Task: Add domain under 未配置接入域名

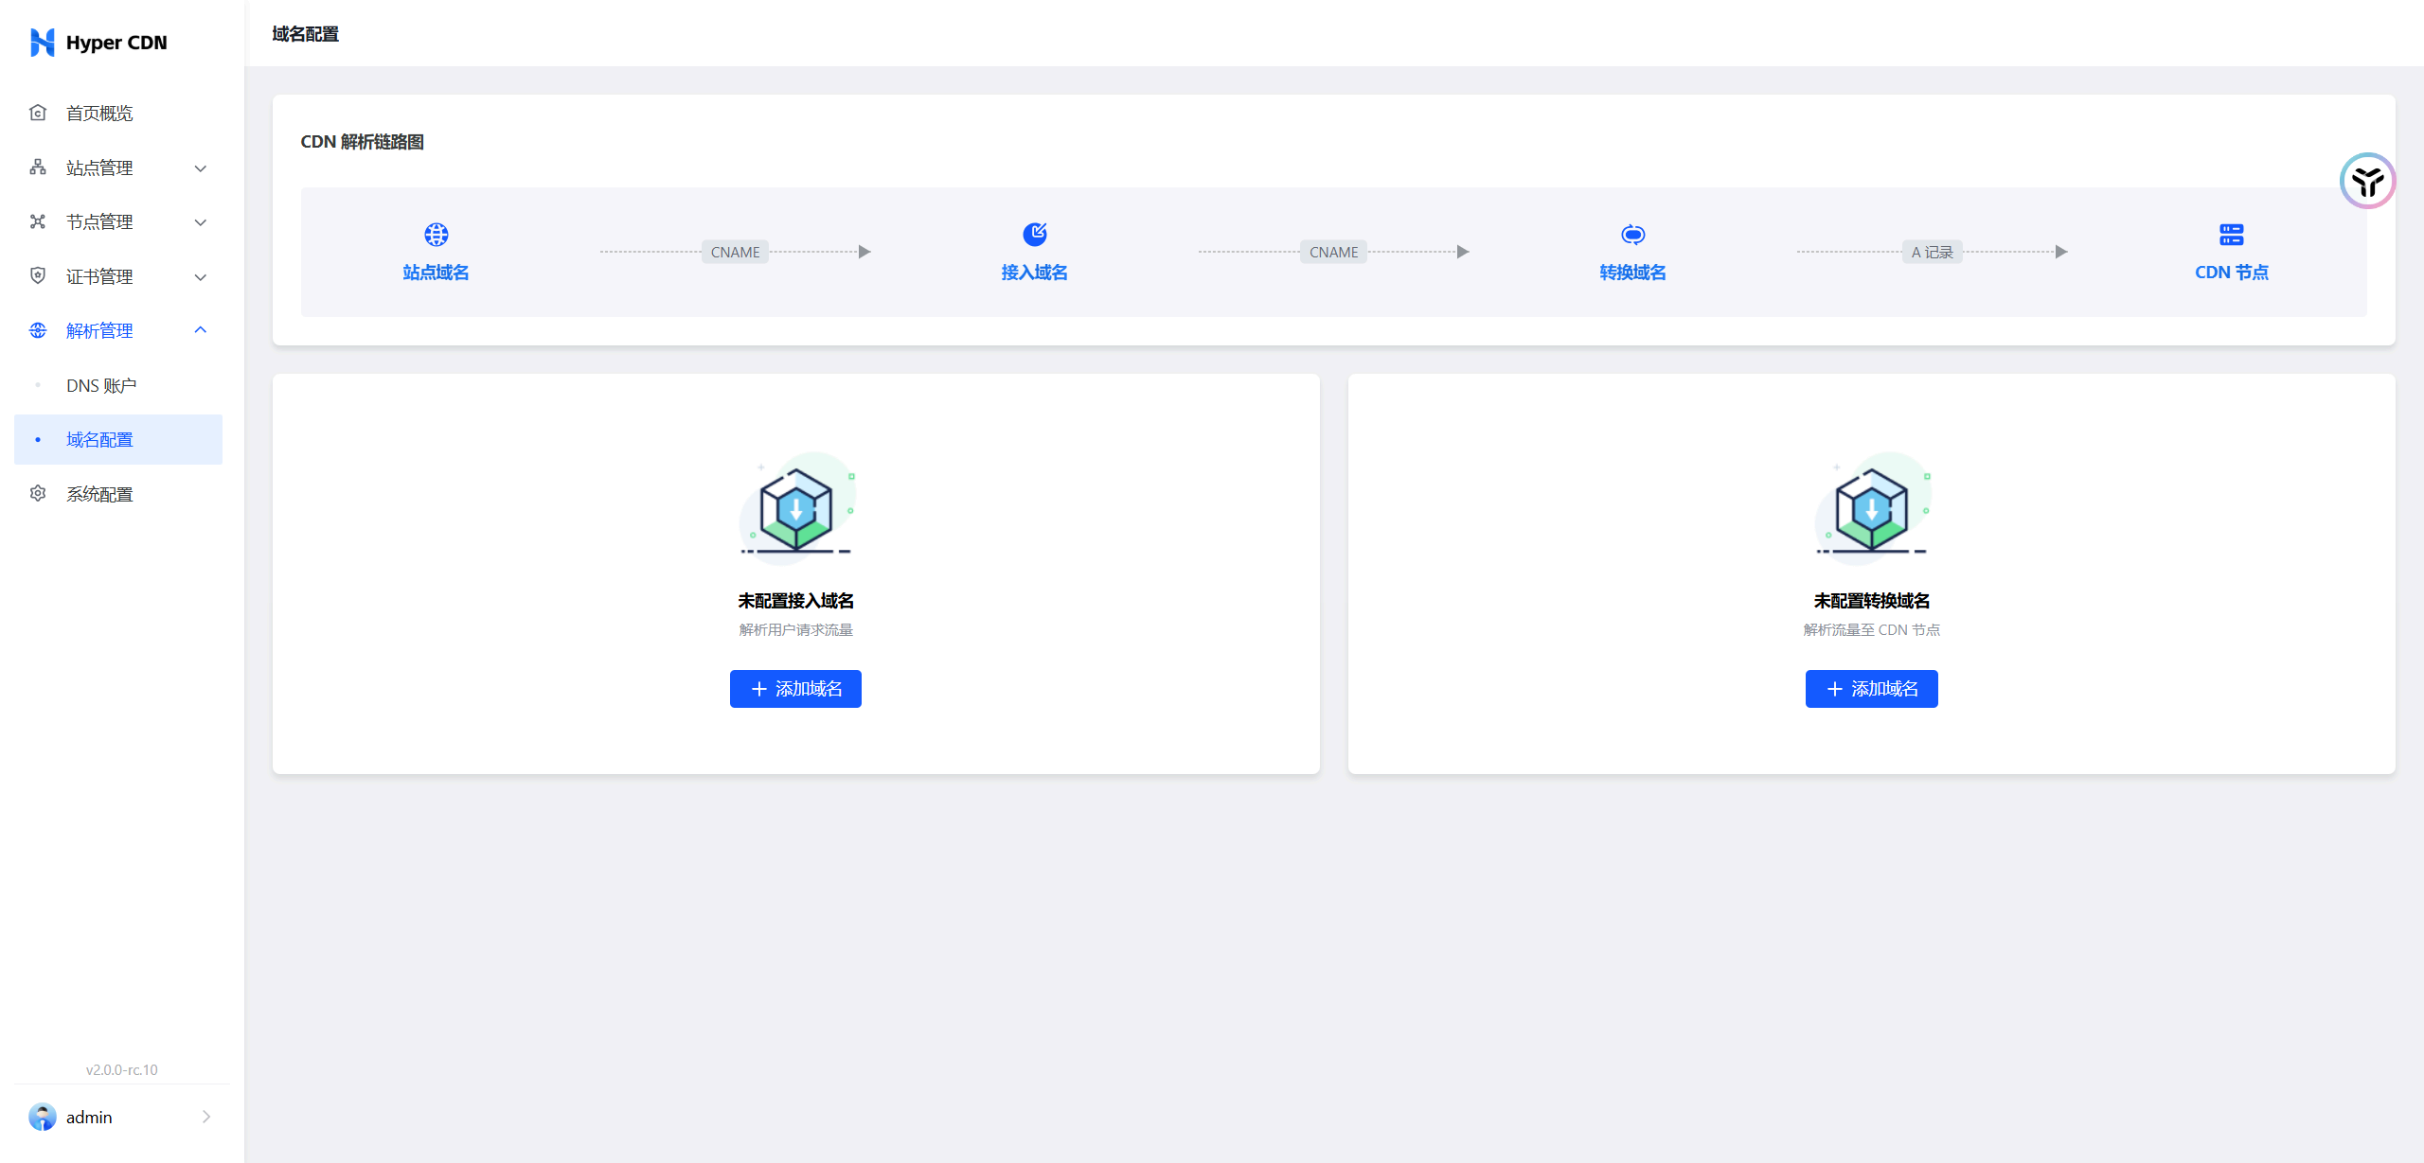Action: tap(795, 689)
